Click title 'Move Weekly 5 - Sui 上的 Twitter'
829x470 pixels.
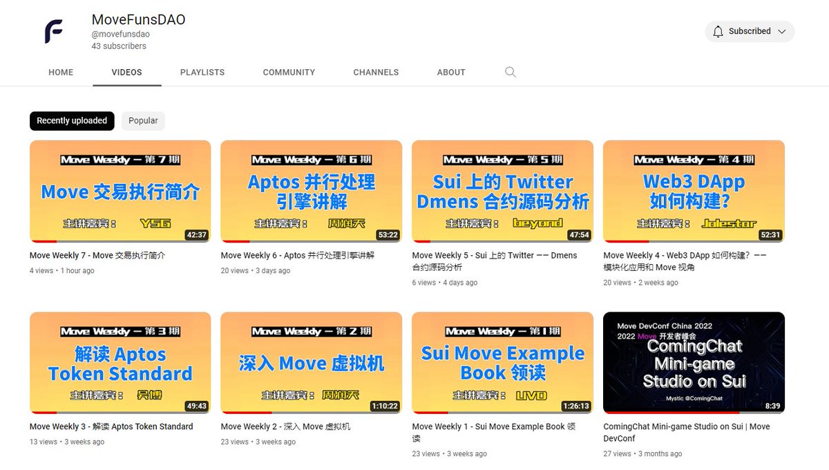(x=495, y=261)
